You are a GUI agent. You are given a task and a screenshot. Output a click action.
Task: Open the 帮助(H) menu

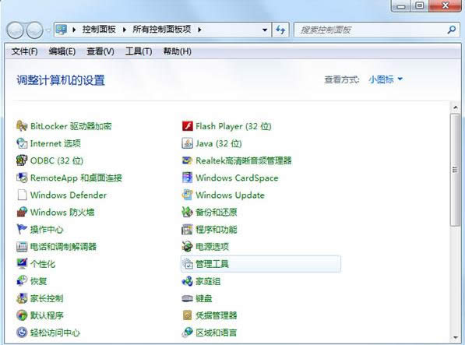coord(177,51)
